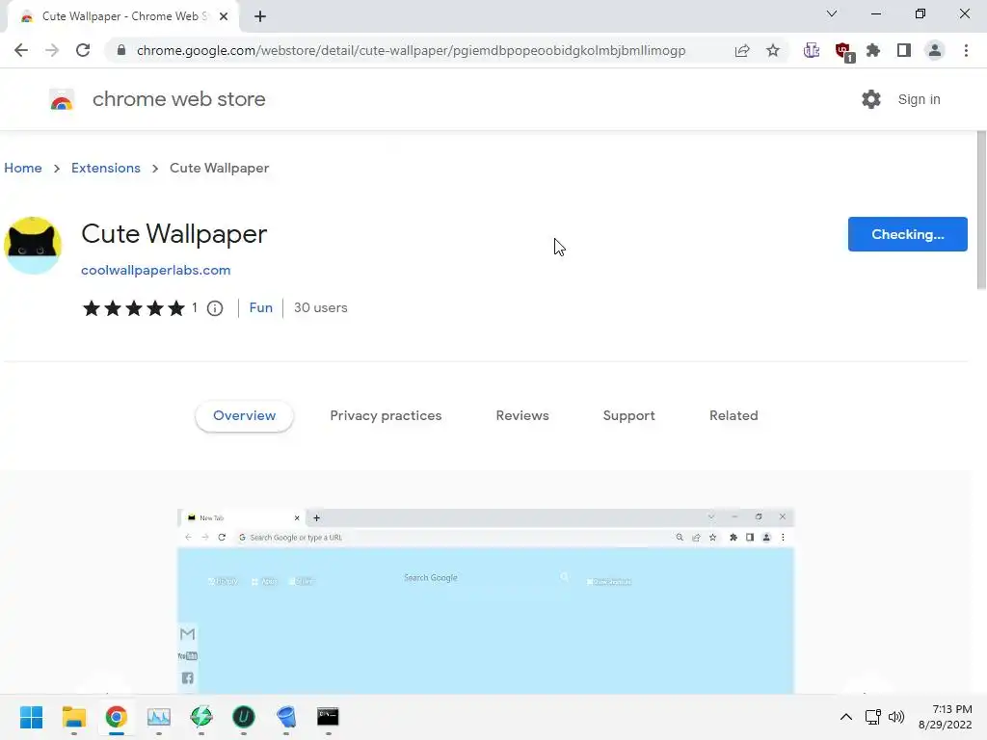Click Sign in
Viewport: 987px width, 740px height.
(x=919, y=99)
